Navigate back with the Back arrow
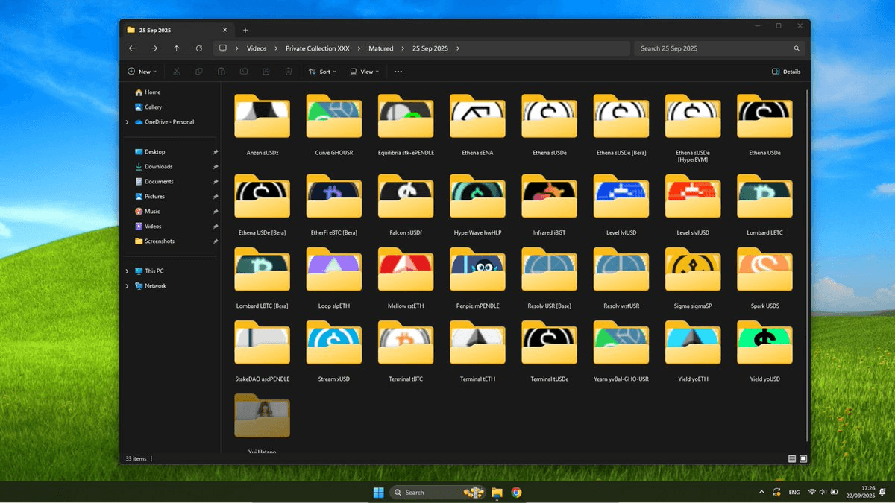Screen dimensions: 895x503 132,48
